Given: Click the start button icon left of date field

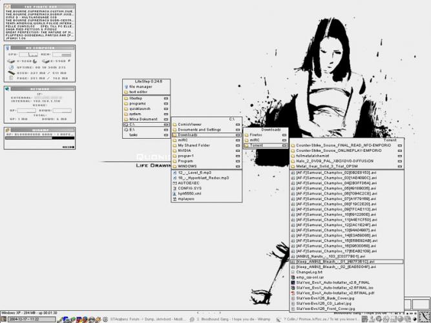Looking at the screenshot, I should [x=4, y=319].
